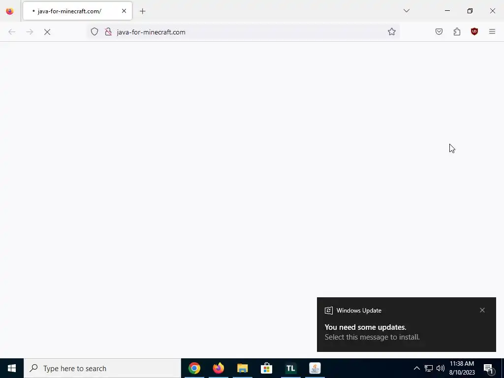Open Firefox application menu
504x378 pixels.
coord(492,31)
